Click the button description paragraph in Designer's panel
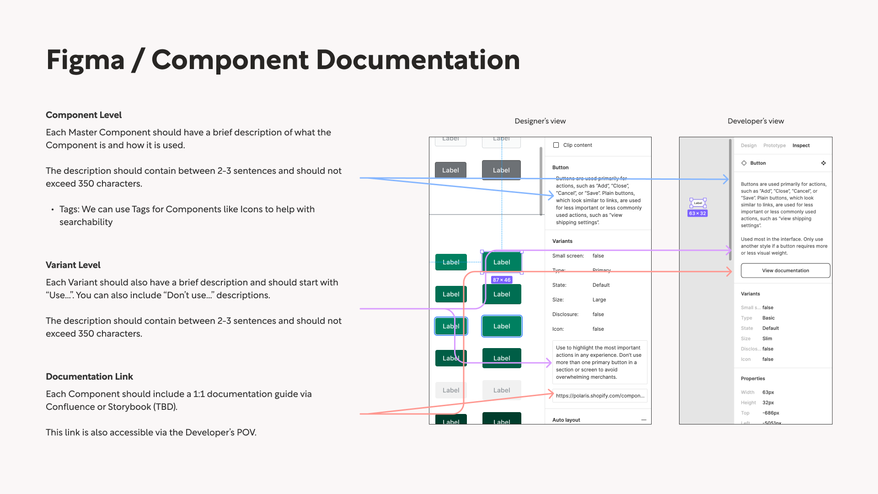This screenshot has width=878, height=494. tap(599, 200)
